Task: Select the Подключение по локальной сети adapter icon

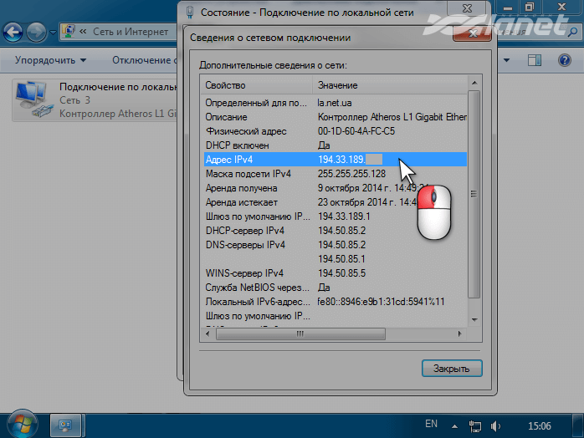Action: coord(33,100)
